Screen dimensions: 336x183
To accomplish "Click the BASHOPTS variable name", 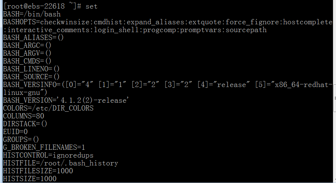I will click(19, 22).
